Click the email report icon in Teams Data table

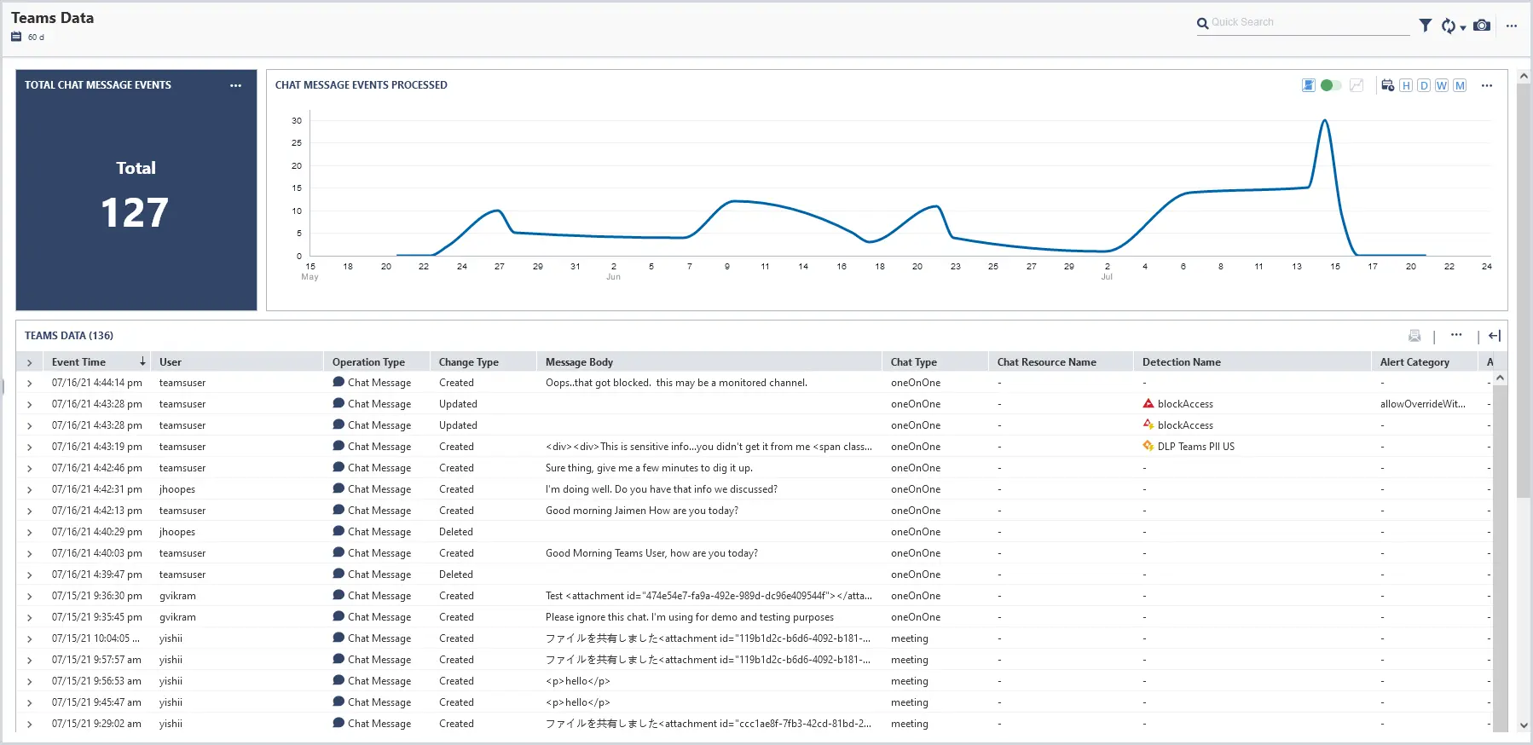click(x=1414, y=336)
